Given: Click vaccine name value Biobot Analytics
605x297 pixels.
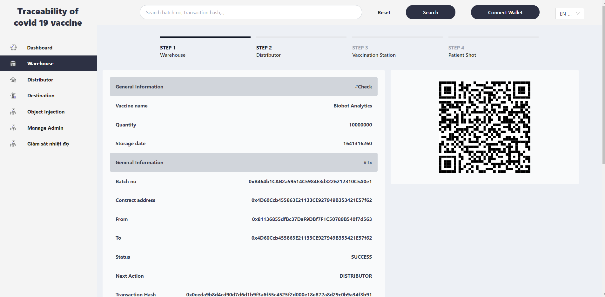Looking at the screenshot, I should 353,106.
